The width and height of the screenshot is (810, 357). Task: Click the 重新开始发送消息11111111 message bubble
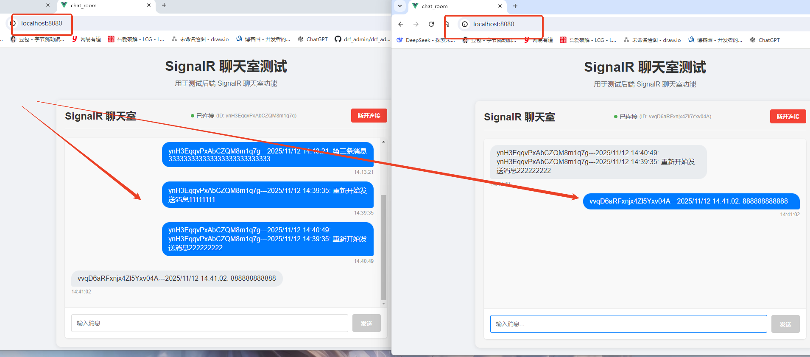[x=268, y=195]
